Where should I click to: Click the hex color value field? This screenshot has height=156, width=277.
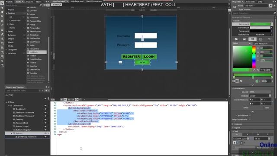pyautogui.click(x=266, y=70)
